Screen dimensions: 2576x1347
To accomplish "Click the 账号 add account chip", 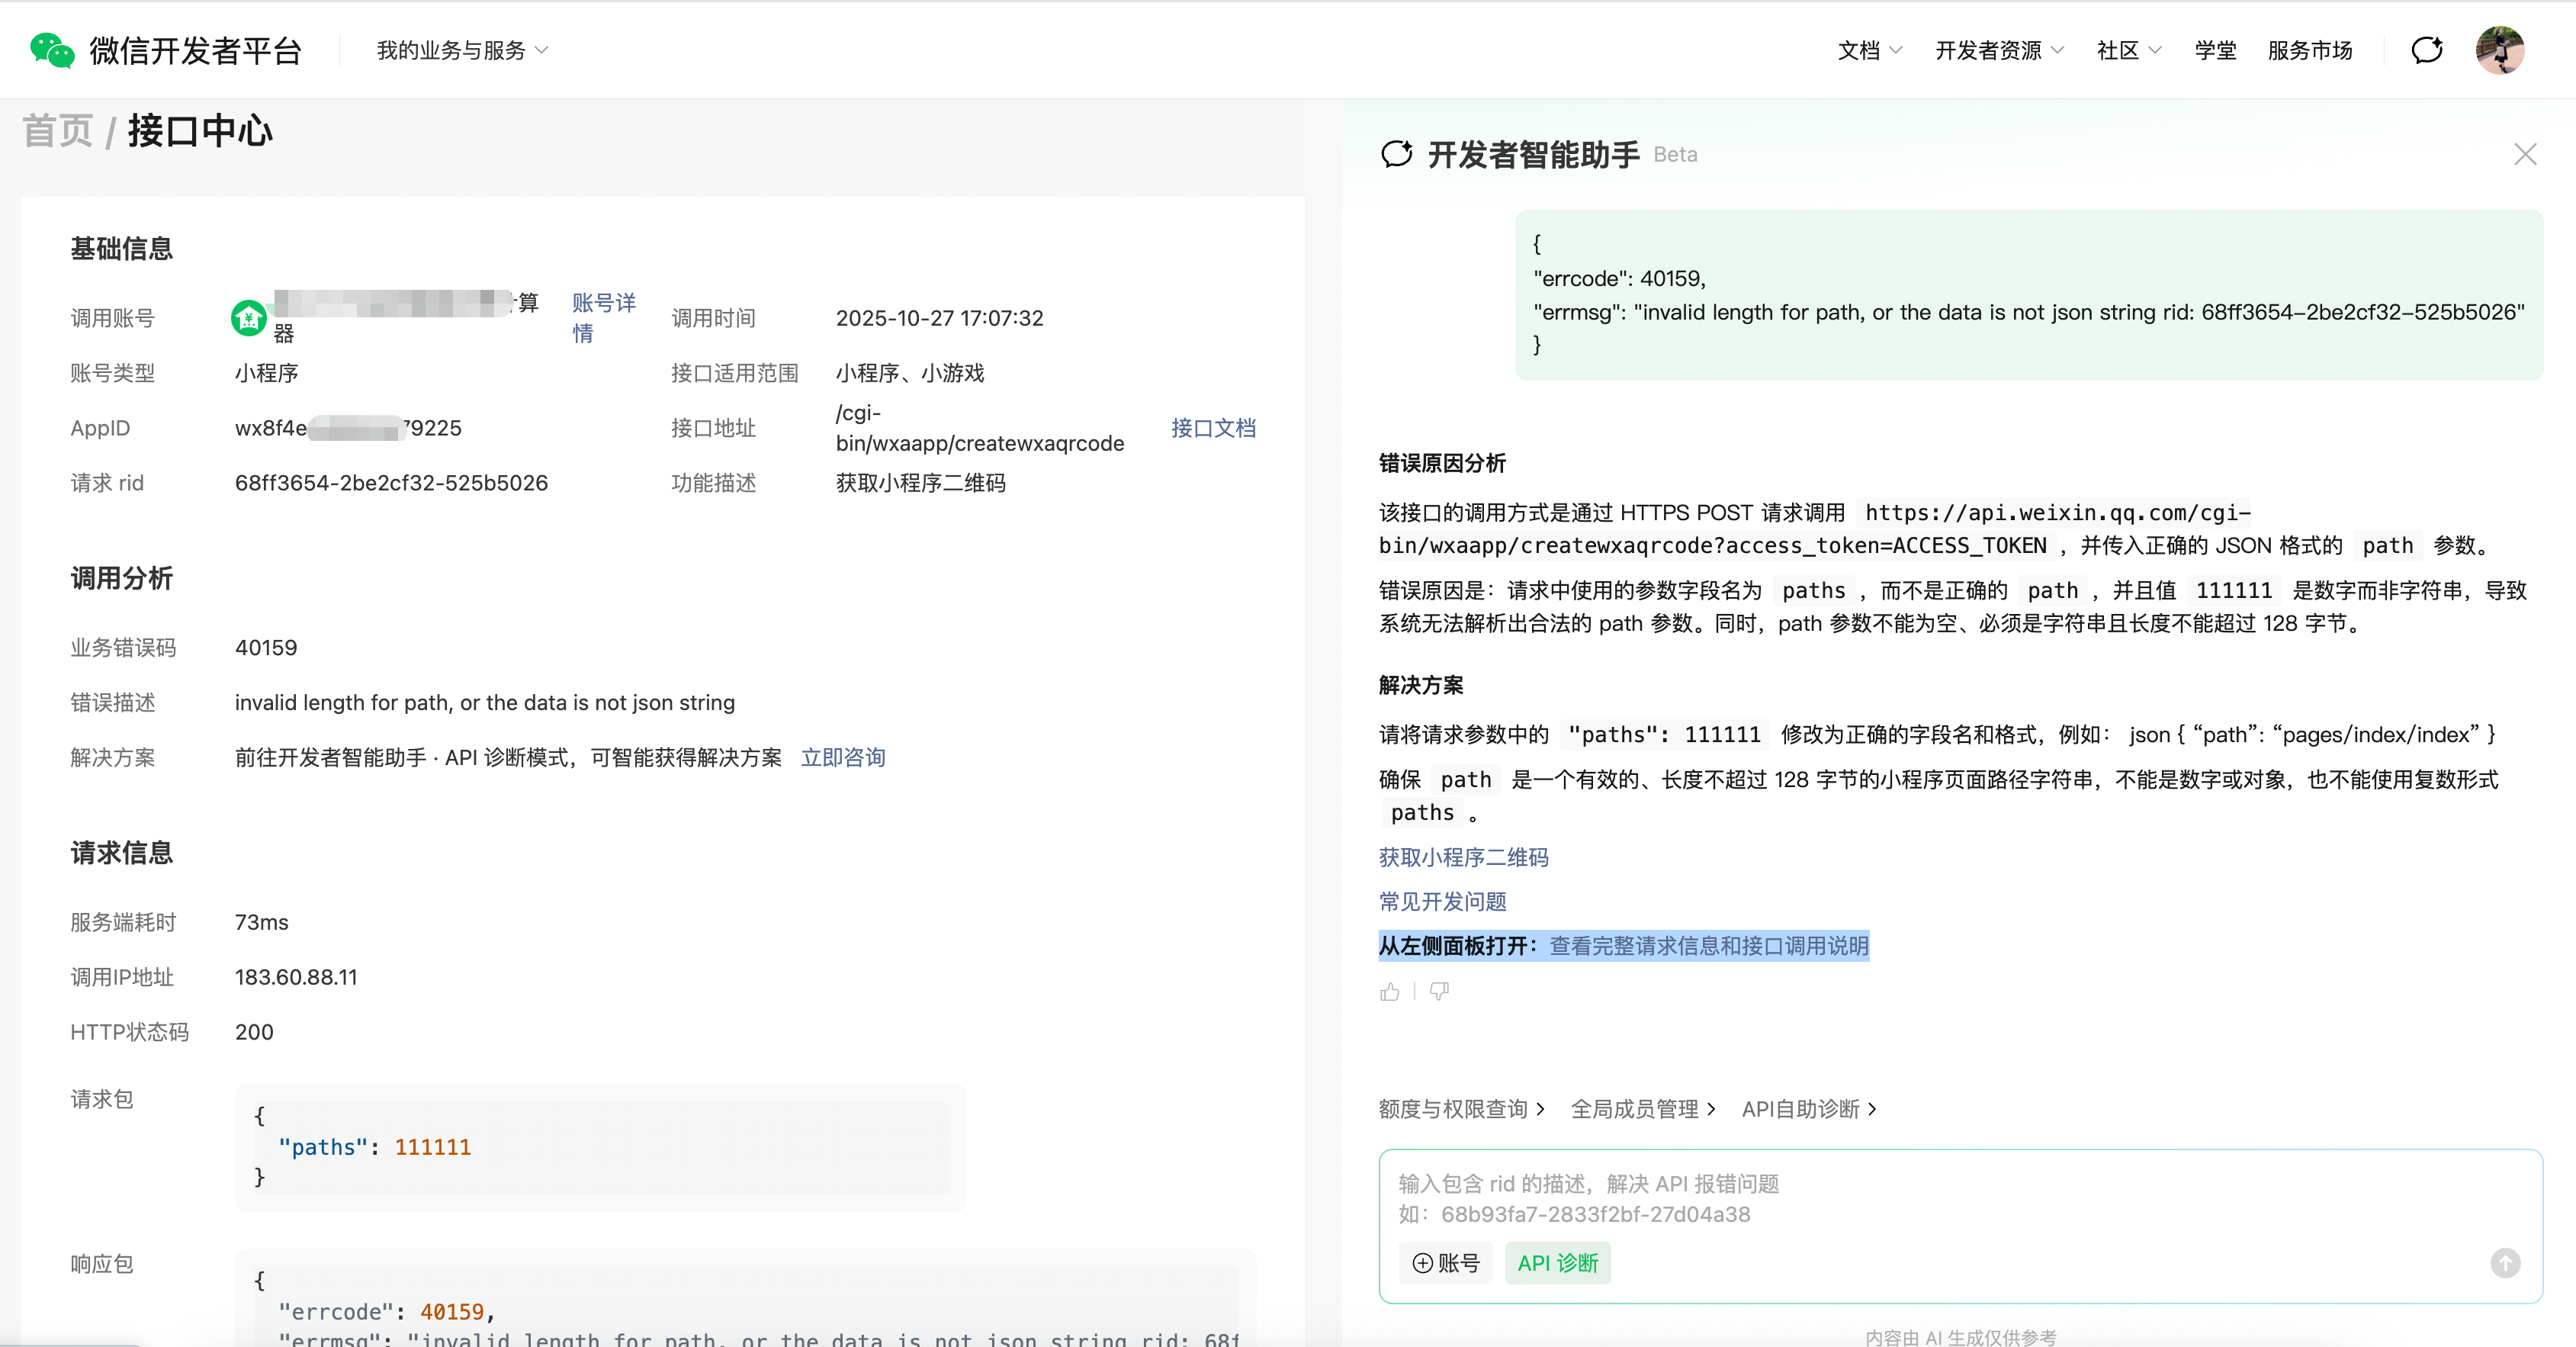I will tap(1445, 1263).
